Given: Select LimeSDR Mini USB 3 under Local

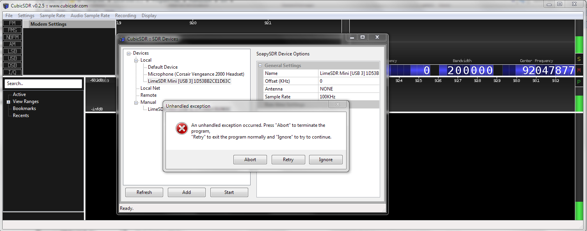Looking at the screenshot, I should (x=189, y=81).
